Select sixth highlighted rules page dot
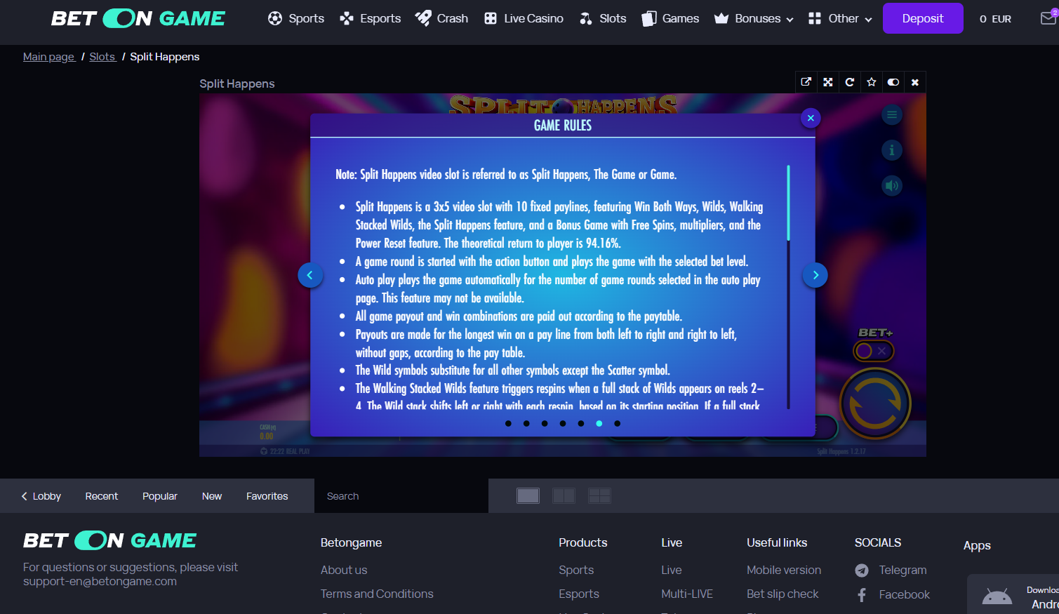The height and width of the screenshot is (614, 1059). click(599, 423)
